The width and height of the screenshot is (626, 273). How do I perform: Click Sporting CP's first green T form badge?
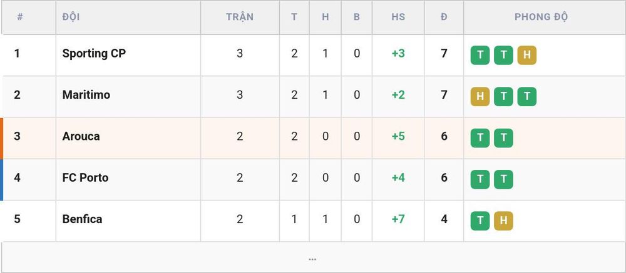click(x=480, y=55)
